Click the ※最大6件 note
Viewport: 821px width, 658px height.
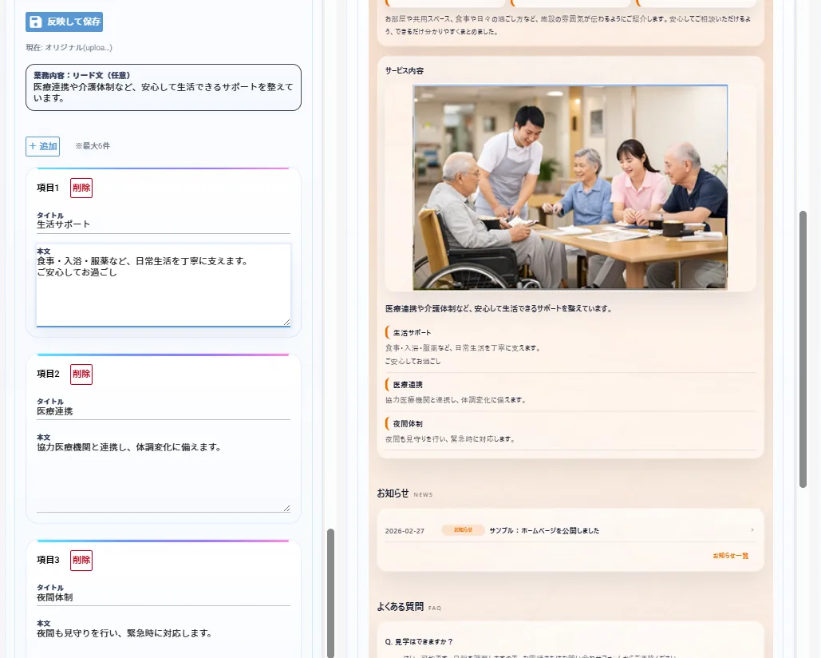pyautogui.click(x=93, y=145)
